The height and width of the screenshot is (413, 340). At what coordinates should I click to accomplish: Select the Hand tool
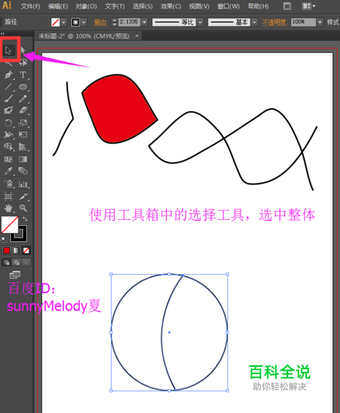[8, 208]
